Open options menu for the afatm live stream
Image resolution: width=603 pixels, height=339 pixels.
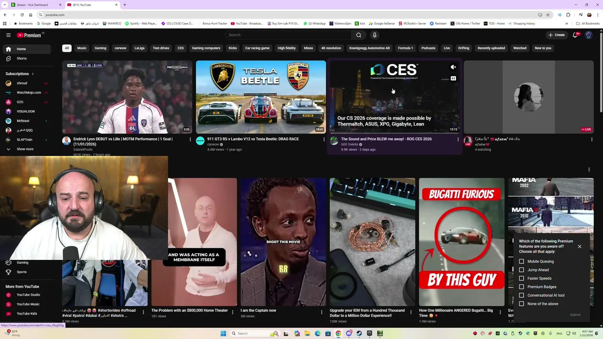(x=592, y=139)
